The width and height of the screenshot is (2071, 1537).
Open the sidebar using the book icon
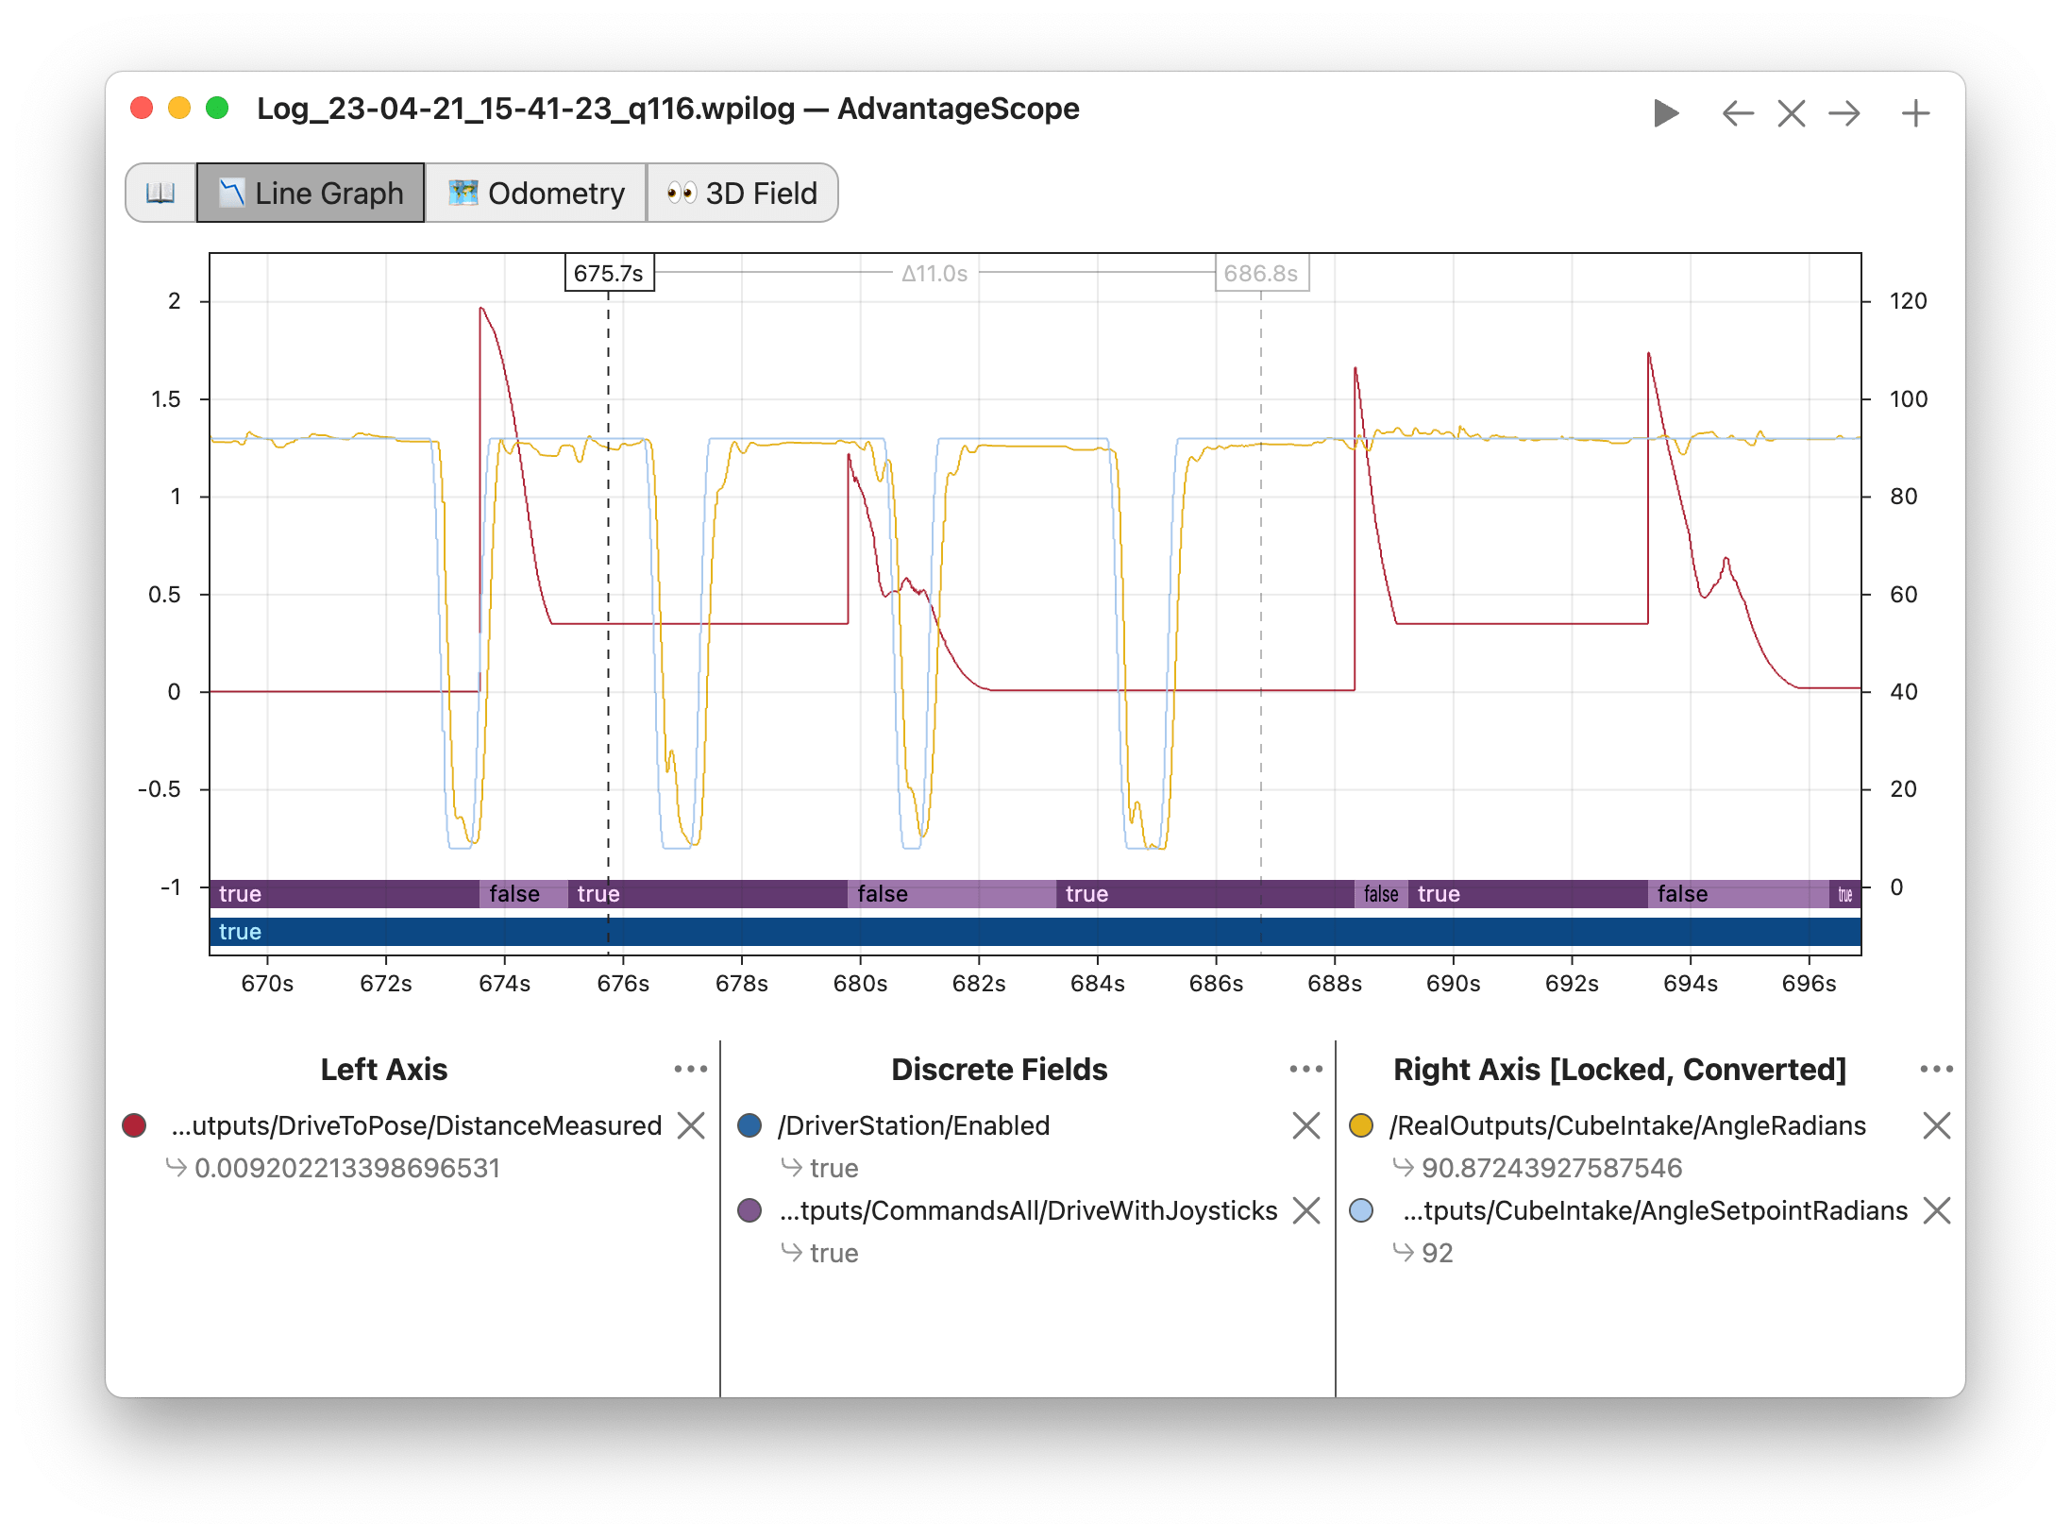(x=160, y=193)
